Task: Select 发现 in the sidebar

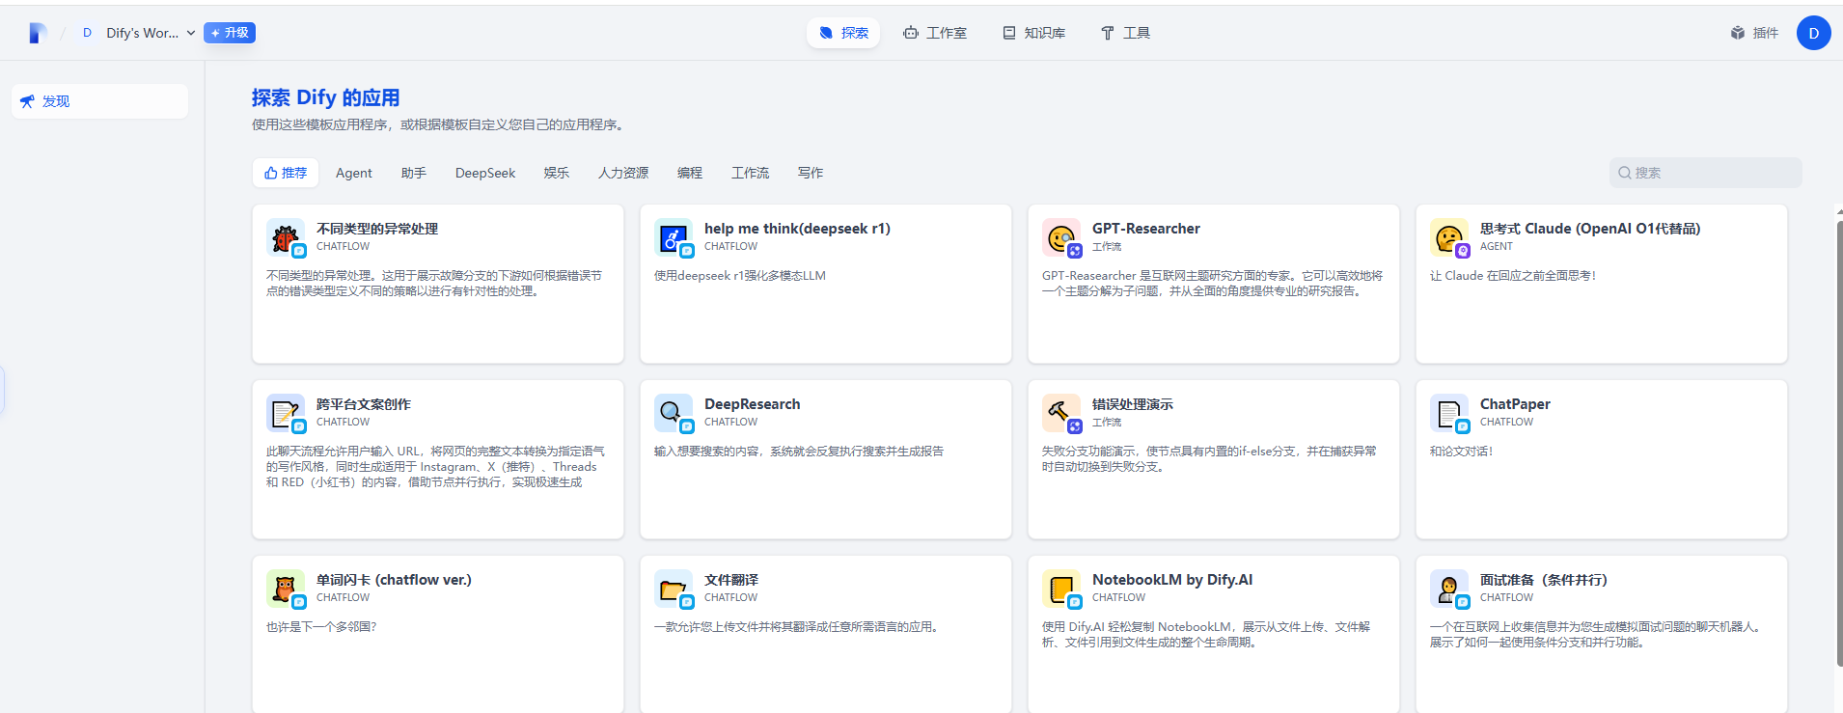Action: (99, 101)
